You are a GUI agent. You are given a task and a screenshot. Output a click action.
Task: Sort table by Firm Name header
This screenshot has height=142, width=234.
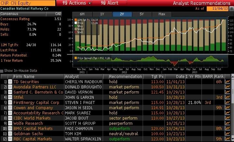(38, 76)
